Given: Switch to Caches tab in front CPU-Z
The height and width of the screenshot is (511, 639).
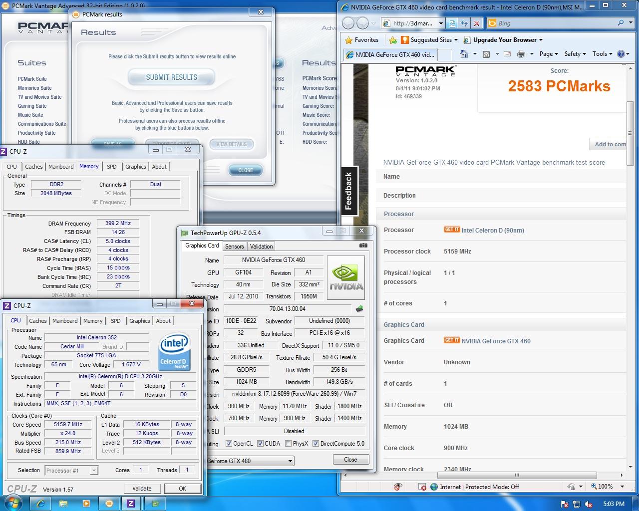Looking at the screenshot, I should tap(37, 321).
